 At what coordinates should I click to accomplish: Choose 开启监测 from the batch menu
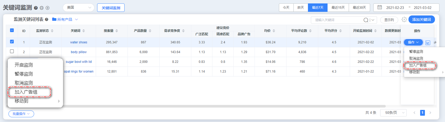(x=24, y=65)
